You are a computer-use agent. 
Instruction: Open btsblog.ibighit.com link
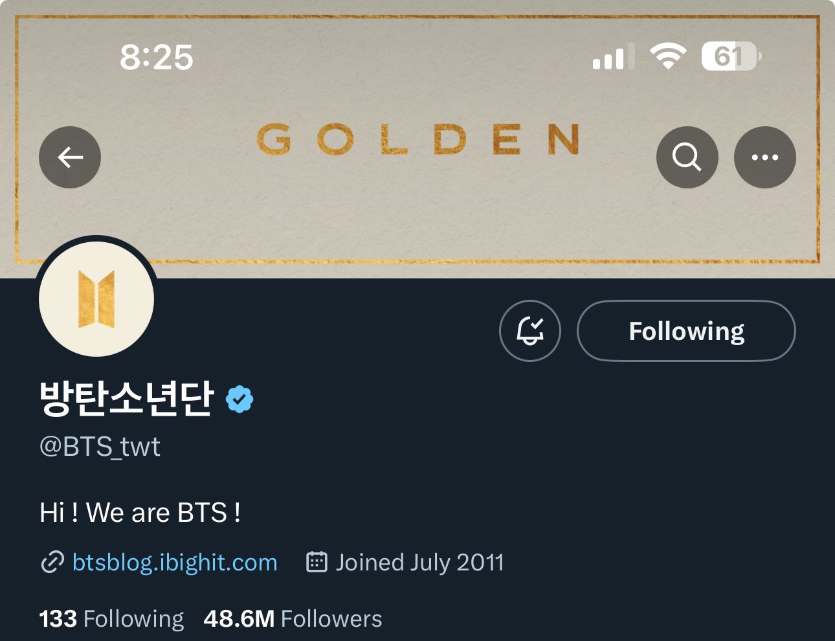click(175, 562)
